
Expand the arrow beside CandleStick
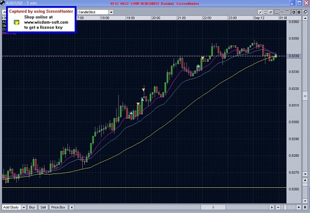click(111, 12)
